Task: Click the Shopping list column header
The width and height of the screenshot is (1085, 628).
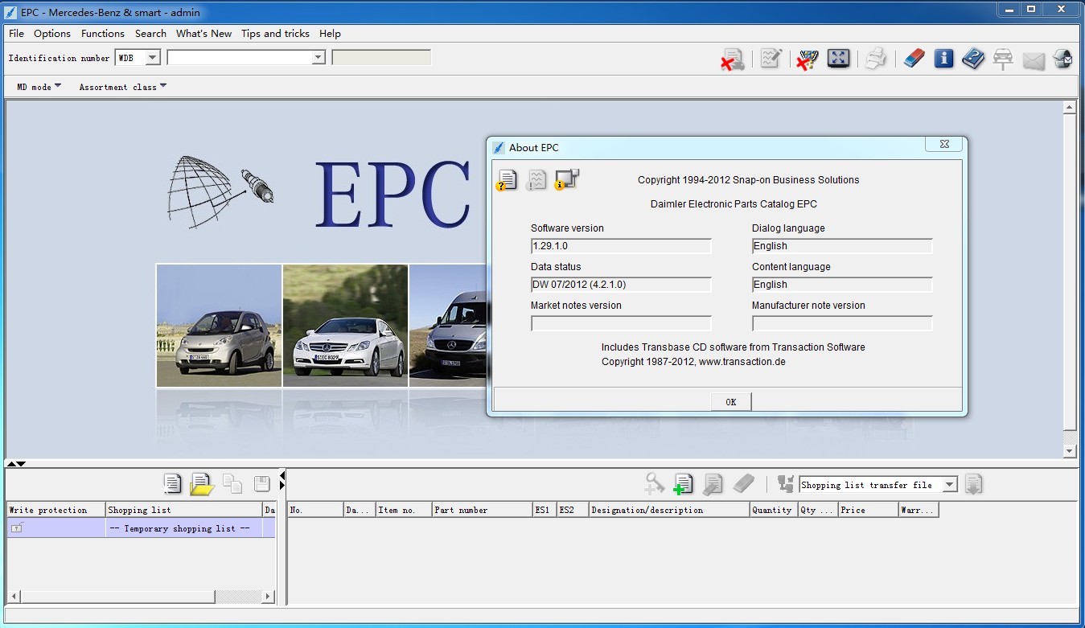Action: coord(184,510)
